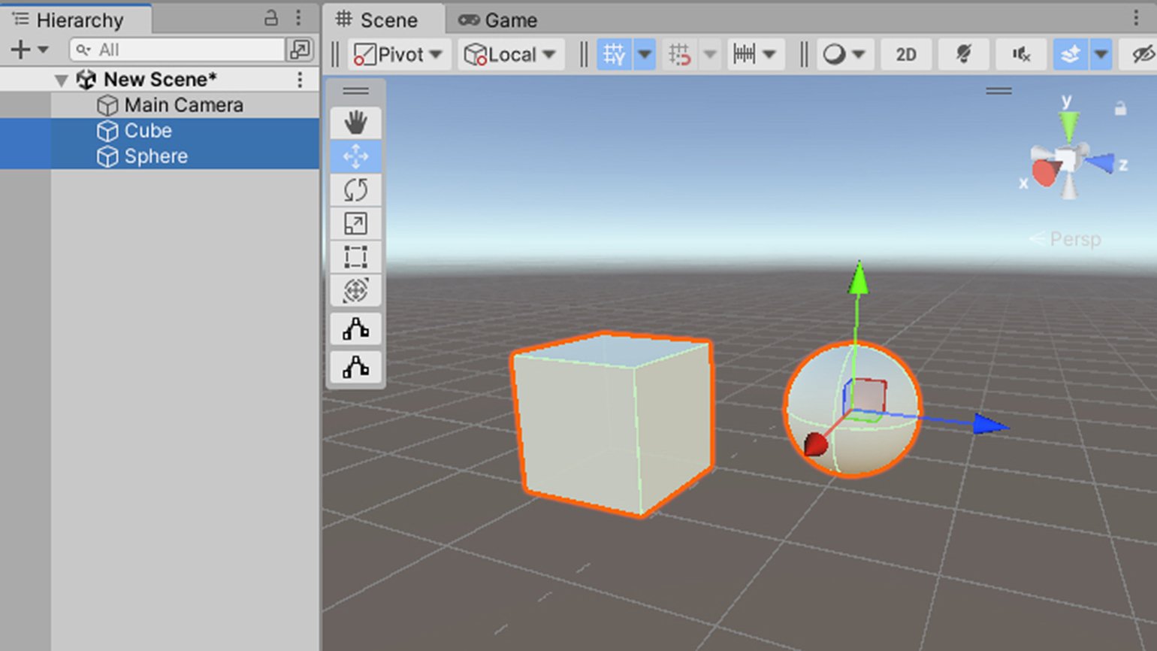Select the Move tool
This screenshot has width=1157, height=651.
click(x=355, y=156)
